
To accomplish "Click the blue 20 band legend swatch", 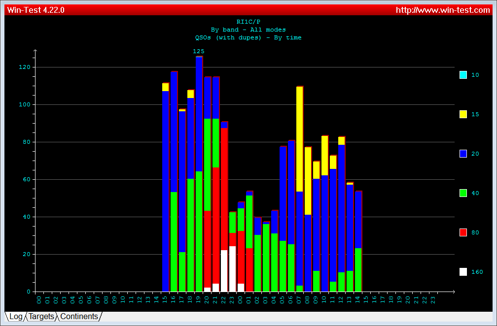I will coord(463,154).
